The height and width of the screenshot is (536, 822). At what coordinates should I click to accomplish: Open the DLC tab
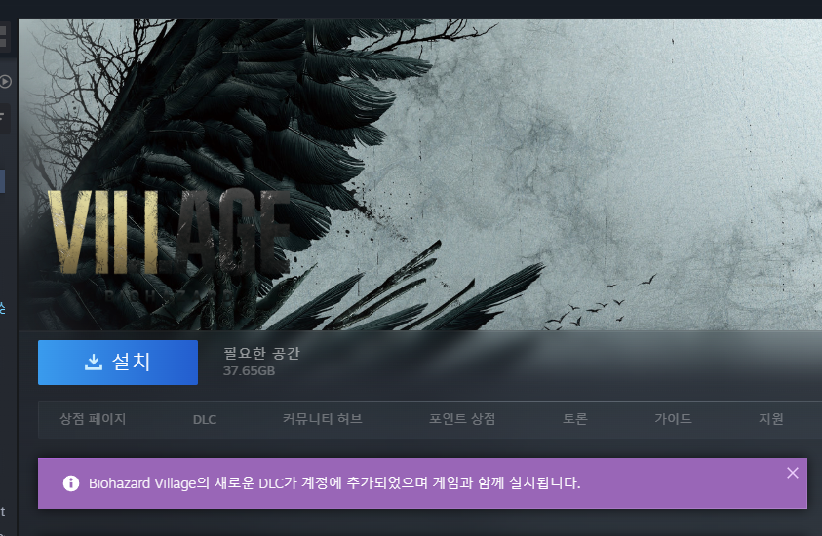(x=205, y=420)
